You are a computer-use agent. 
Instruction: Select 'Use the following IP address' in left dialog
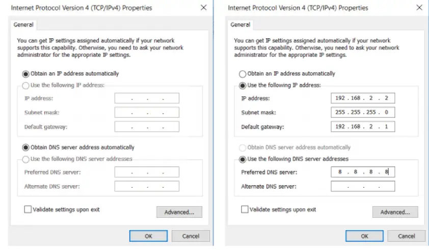pyautogui.click(x=26, y=85)
